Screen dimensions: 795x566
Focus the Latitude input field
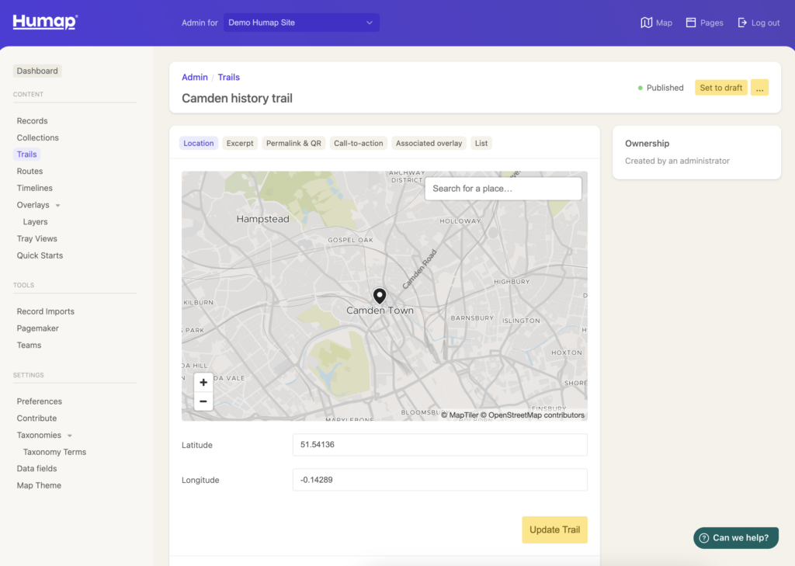[x=439, y=445]
